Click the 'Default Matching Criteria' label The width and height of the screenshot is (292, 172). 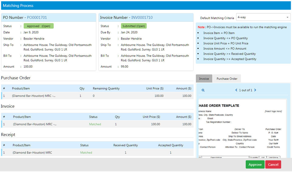pos(217,18)
